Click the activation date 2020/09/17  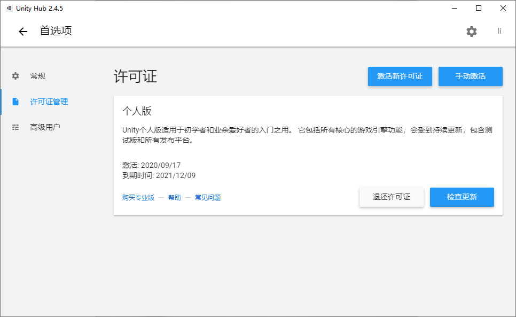click(x=161, y=165)
